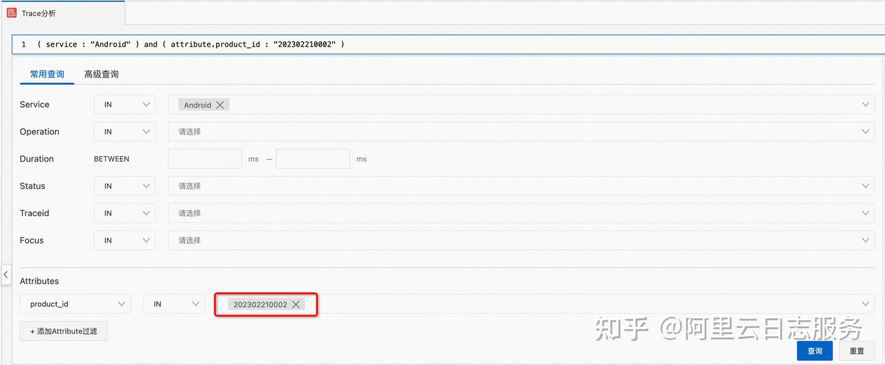Open Operation operator IN dropdown
The image size is (885, 365).
tap(125, 131)
